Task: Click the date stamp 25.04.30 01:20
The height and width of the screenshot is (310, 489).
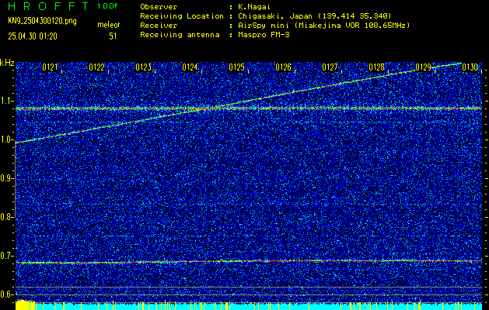Action: (33, 36)
